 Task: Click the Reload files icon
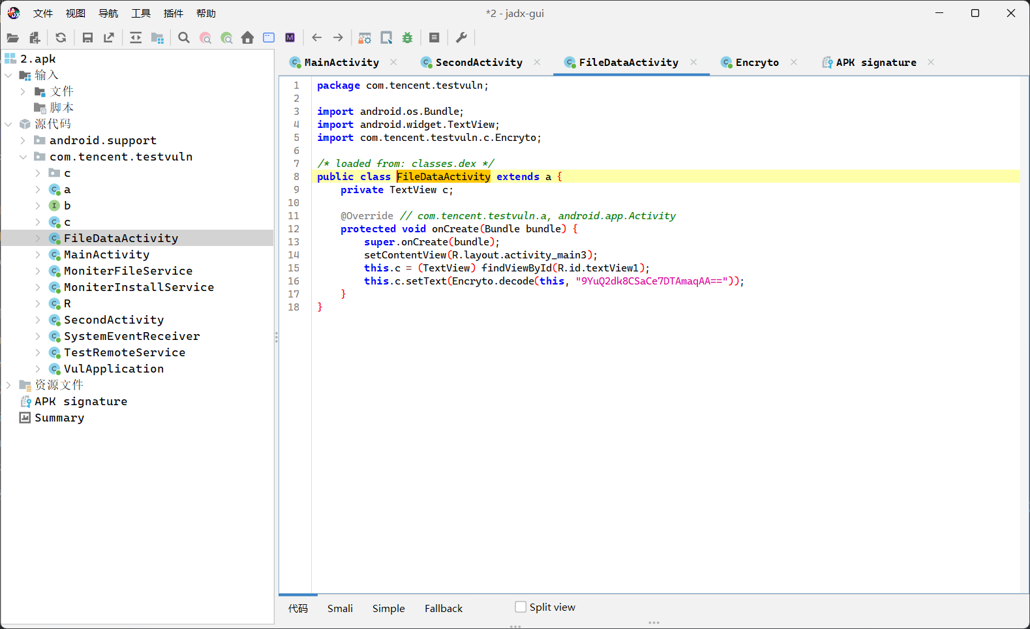click(x=61, y=38)
